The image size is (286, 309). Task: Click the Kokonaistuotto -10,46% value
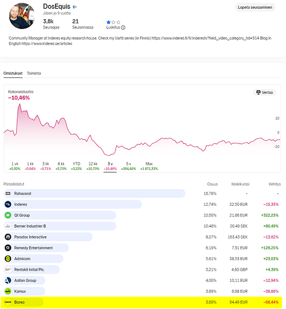click(19, 98)
